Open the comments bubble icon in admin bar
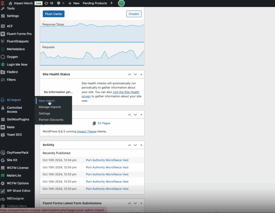 click(59, 3)
